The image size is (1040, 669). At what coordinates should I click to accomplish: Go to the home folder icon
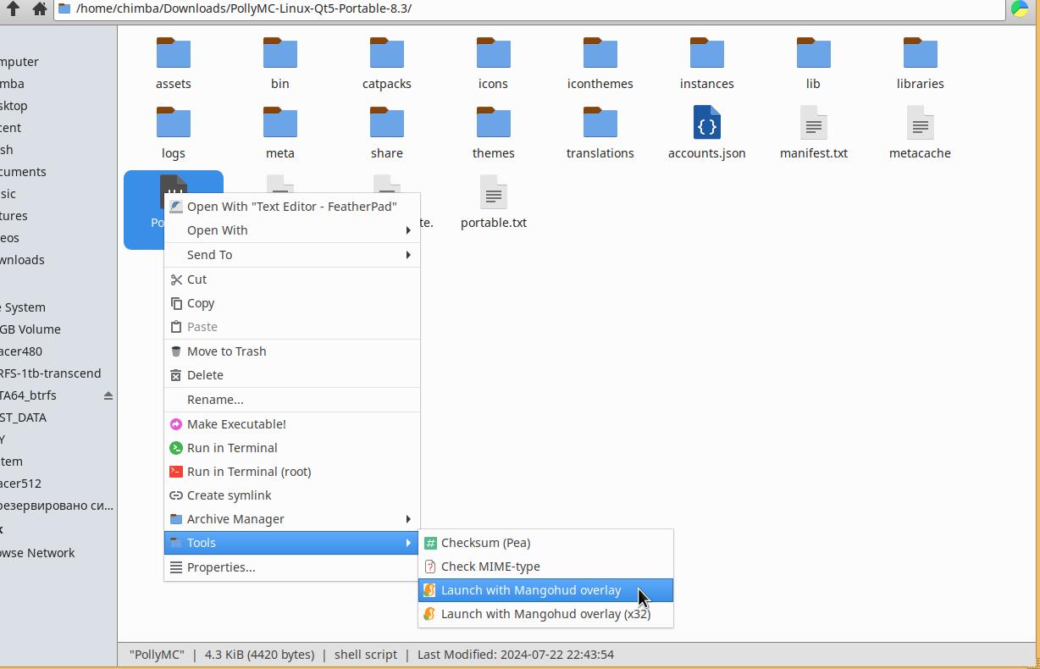[39, 8]
